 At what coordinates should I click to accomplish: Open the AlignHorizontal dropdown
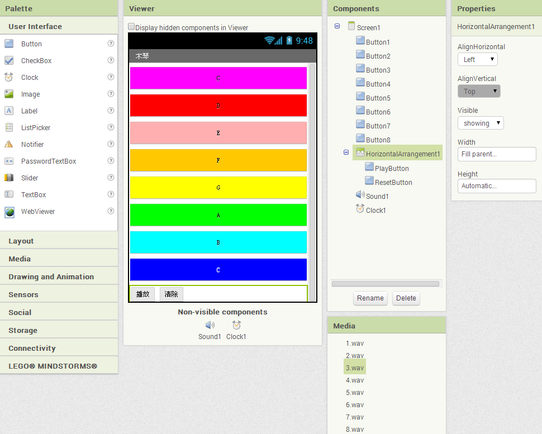[477, 59]
